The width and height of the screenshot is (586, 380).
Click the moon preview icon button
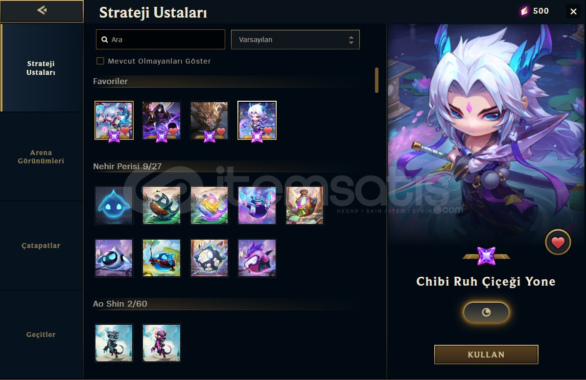[x=486, y=312]
